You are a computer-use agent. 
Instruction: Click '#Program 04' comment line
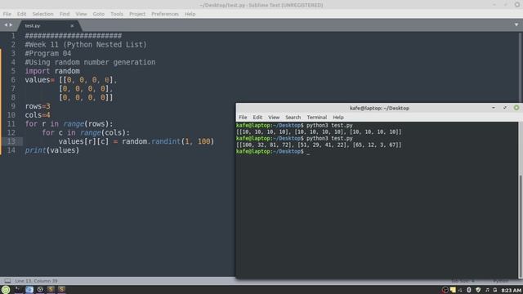point(48,53)
